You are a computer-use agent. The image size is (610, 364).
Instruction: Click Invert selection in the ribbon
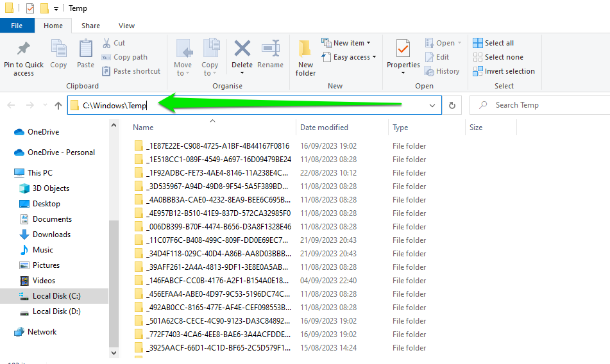[x=503, y=71]
